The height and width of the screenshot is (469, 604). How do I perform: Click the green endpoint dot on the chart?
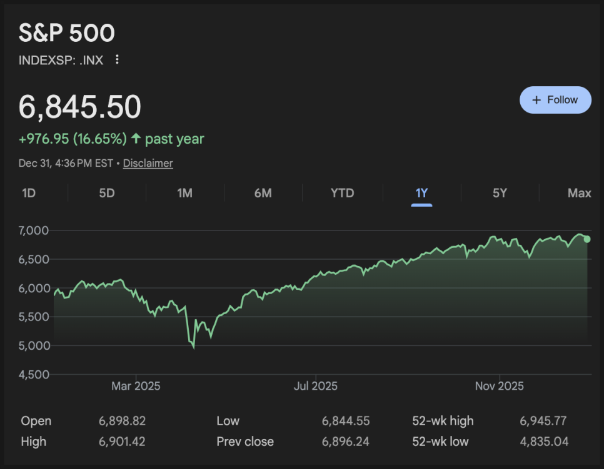click(586, 239)
